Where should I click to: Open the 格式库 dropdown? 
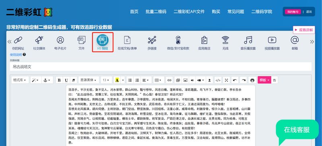coord(20,80)
